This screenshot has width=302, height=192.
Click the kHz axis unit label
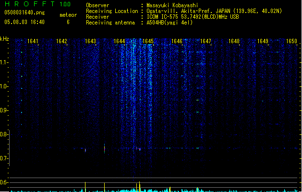[4, 39]
